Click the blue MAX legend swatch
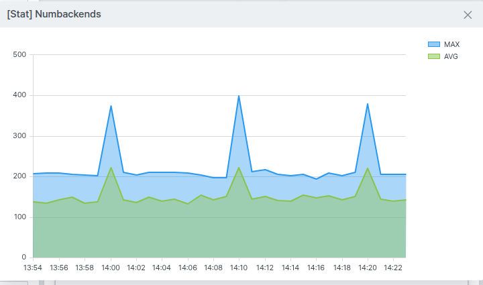This screenshot has height=285, width=483. tap(434, 44)
